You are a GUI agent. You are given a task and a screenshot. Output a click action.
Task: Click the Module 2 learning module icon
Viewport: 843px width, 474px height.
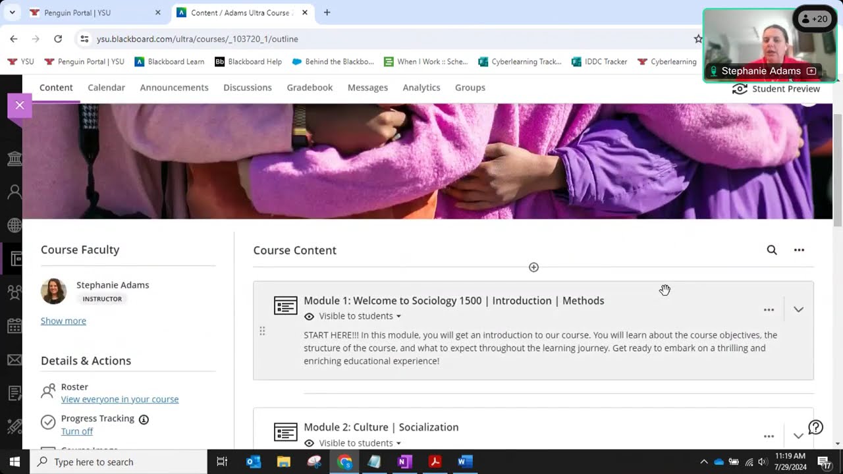point(285,433)
